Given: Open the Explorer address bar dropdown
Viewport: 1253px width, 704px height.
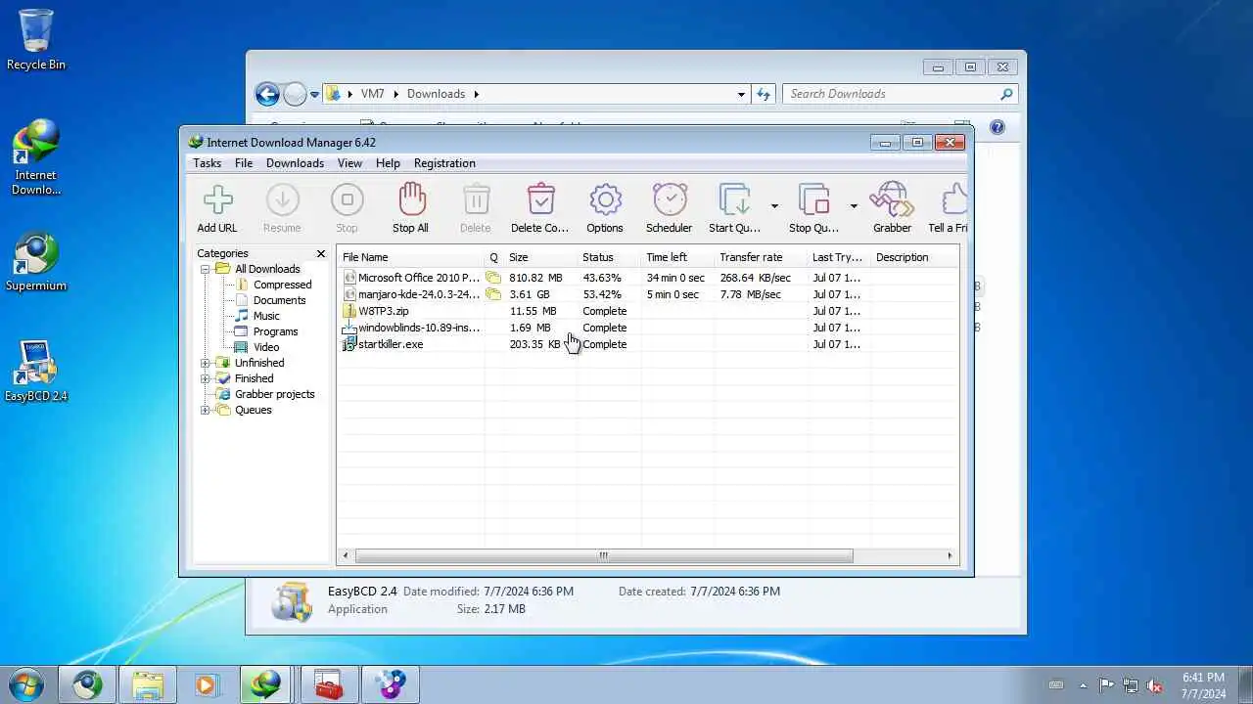Looking at the screenshot, I should point(741,94).
